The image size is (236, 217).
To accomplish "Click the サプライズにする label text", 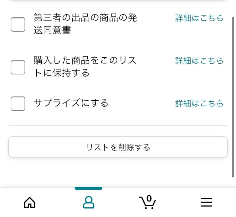I will (71, 103).
